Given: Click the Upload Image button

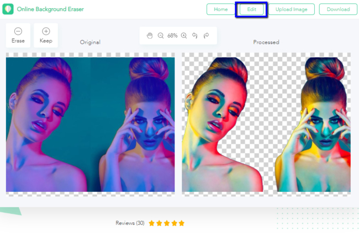Looking at the screenshot, I should tap(291, 9).
